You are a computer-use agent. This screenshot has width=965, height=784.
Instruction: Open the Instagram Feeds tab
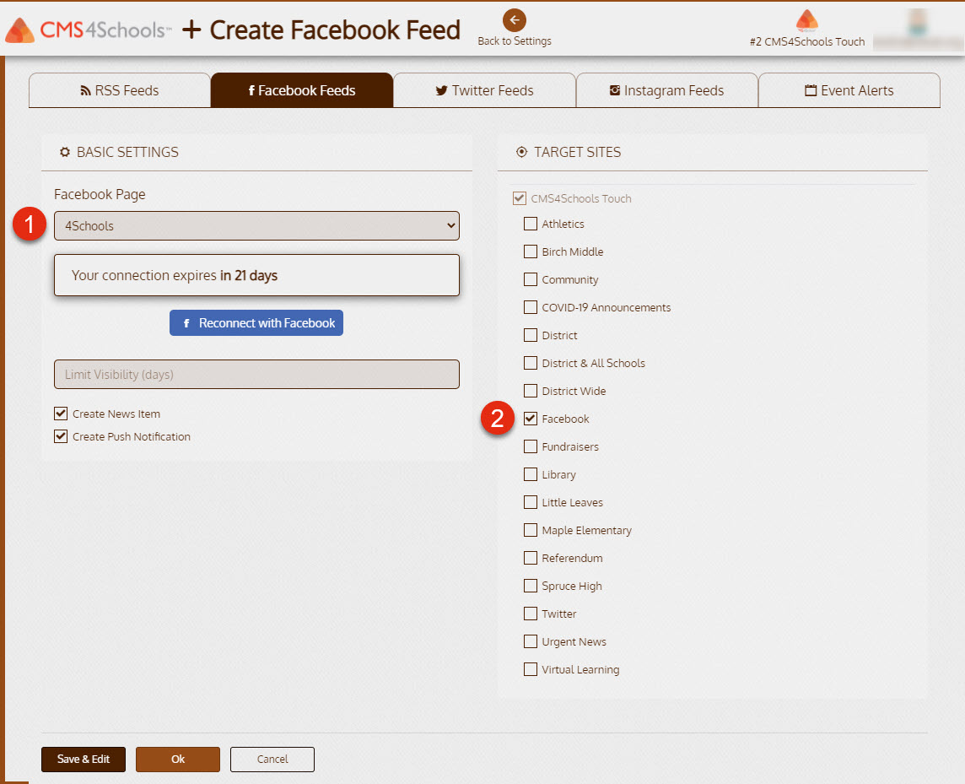666,90
